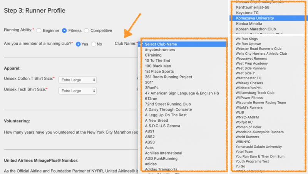Select Beginner running ability
The image size is (308, 174).
pos(39,31)
